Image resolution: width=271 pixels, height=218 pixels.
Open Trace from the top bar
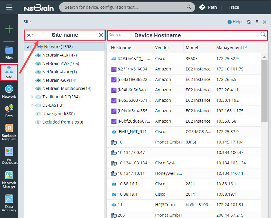(x=234, y=7)
